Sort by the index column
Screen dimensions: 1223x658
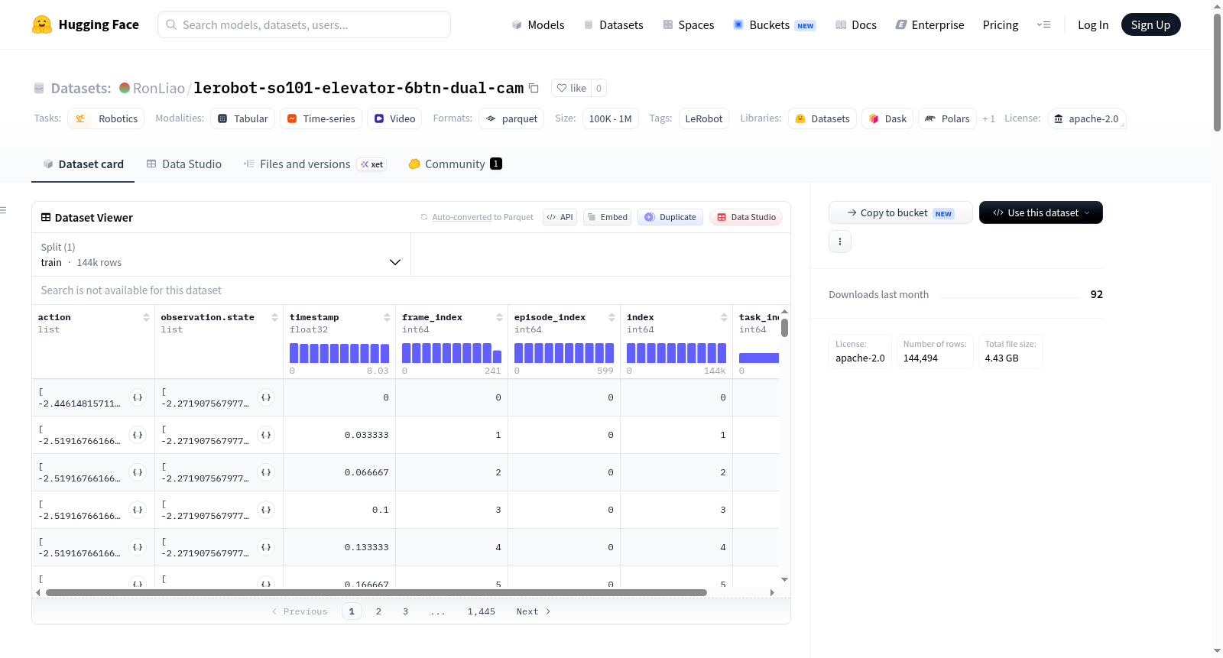pos(724,317)
